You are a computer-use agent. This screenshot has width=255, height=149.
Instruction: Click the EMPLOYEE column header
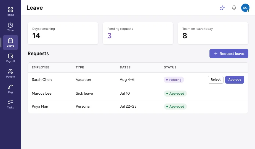[x=41, y=67]
